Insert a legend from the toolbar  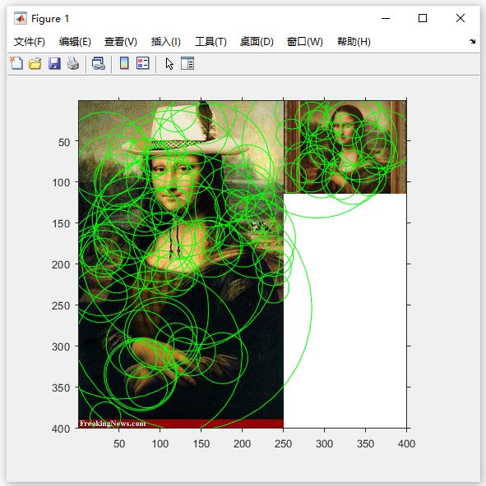(143, 63)
